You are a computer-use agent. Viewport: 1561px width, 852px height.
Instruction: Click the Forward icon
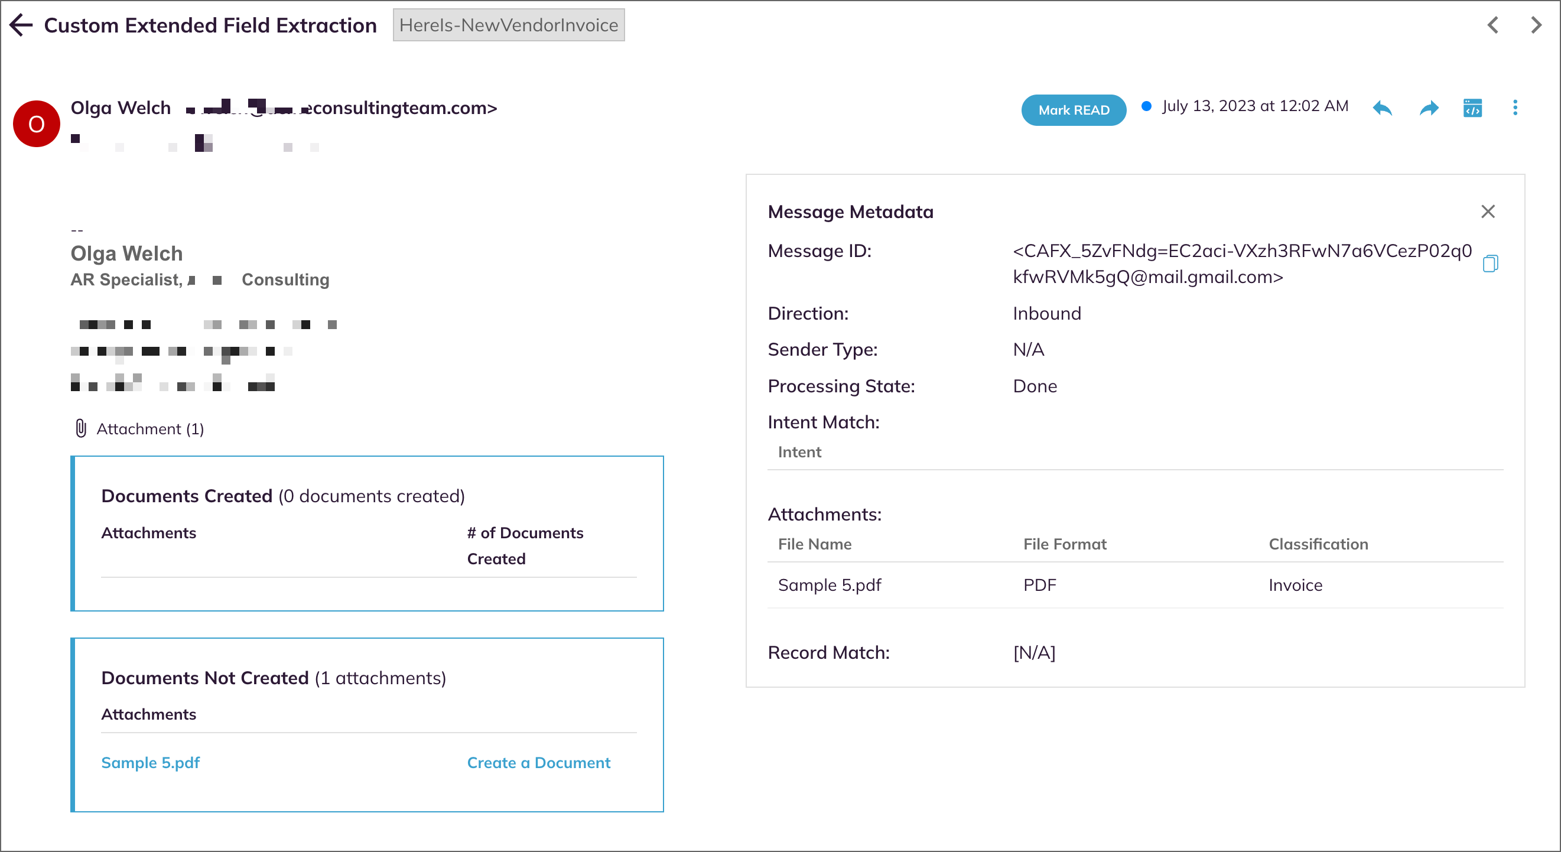1428,108
